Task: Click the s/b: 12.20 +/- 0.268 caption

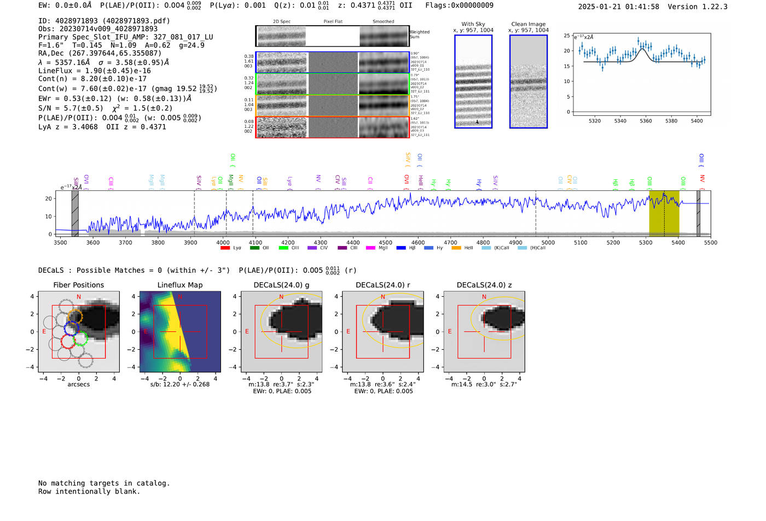Action: tap(180, 384)
